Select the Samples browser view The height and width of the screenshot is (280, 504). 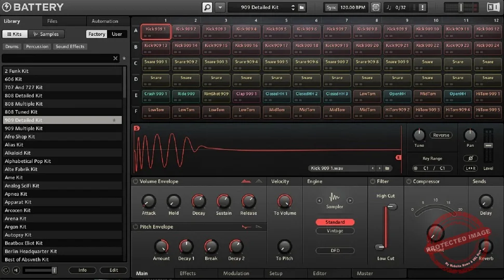(x=46, y=34)
